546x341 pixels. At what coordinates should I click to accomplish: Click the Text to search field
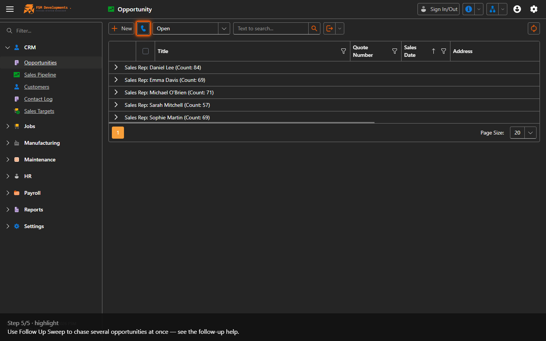pyautogui.click(x=271, y=28)
